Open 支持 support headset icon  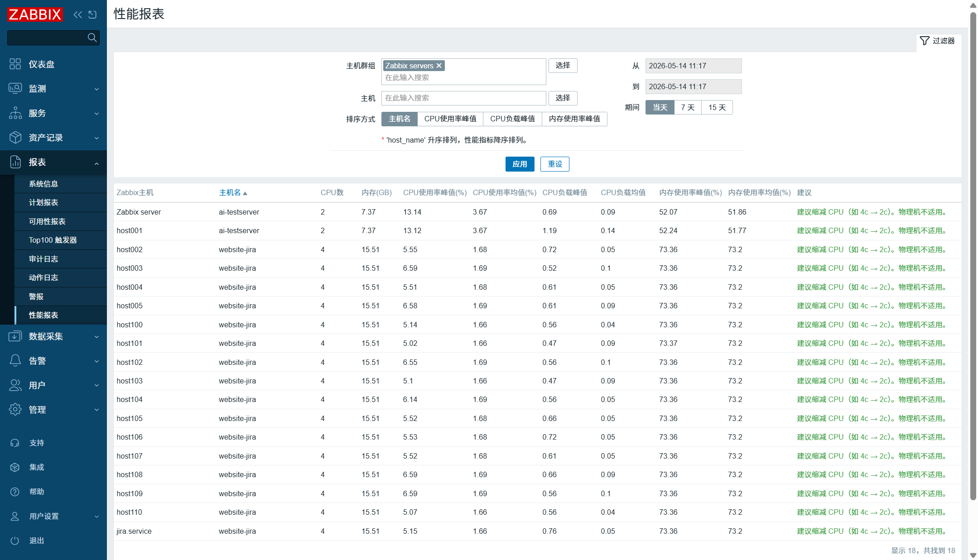click(x=15, y=443)
